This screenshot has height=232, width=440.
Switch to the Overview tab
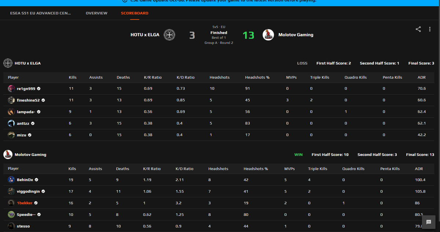point(96,13)
